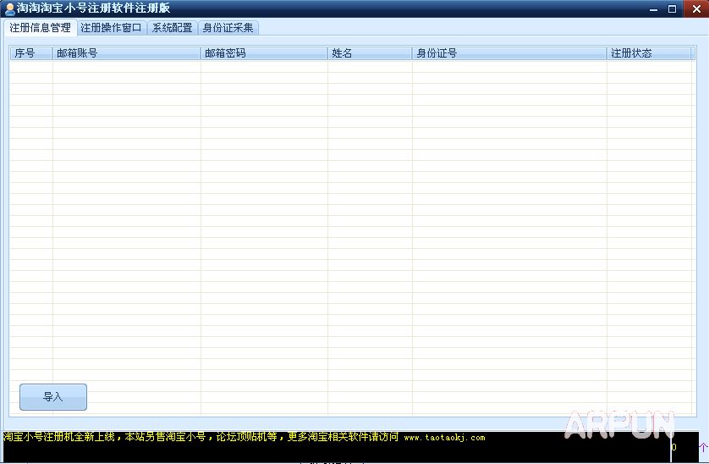Click the user avatar icon in title bar

coord(9,8)
